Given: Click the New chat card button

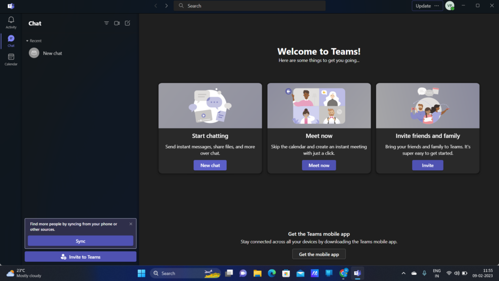Looking at the screenshot, I should click(x=210, y=165).
